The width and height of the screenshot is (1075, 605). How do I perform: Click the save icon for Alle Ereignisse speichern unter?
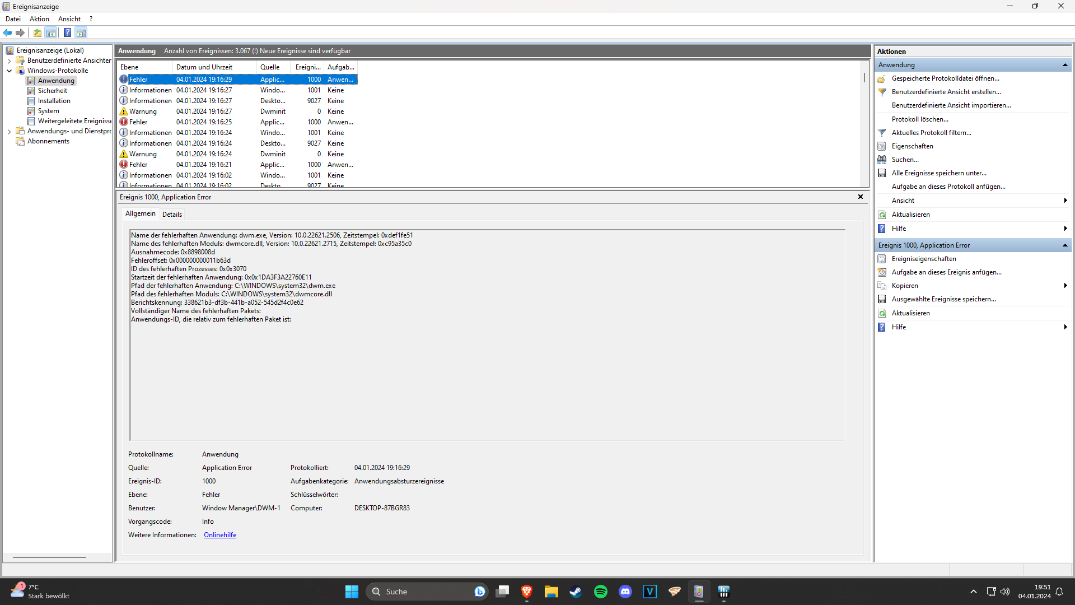point(882,173)
